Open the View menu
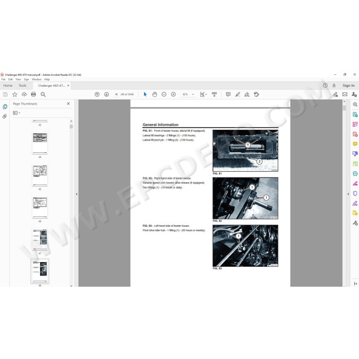Viewport: 359px width, 359px height. point(18,79)
